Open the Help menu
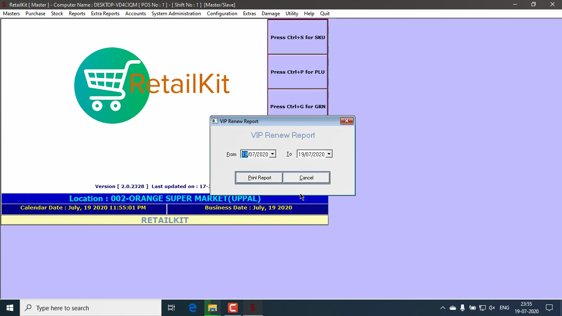The height and width of the screenshot is (316, 562). (309, 14)
